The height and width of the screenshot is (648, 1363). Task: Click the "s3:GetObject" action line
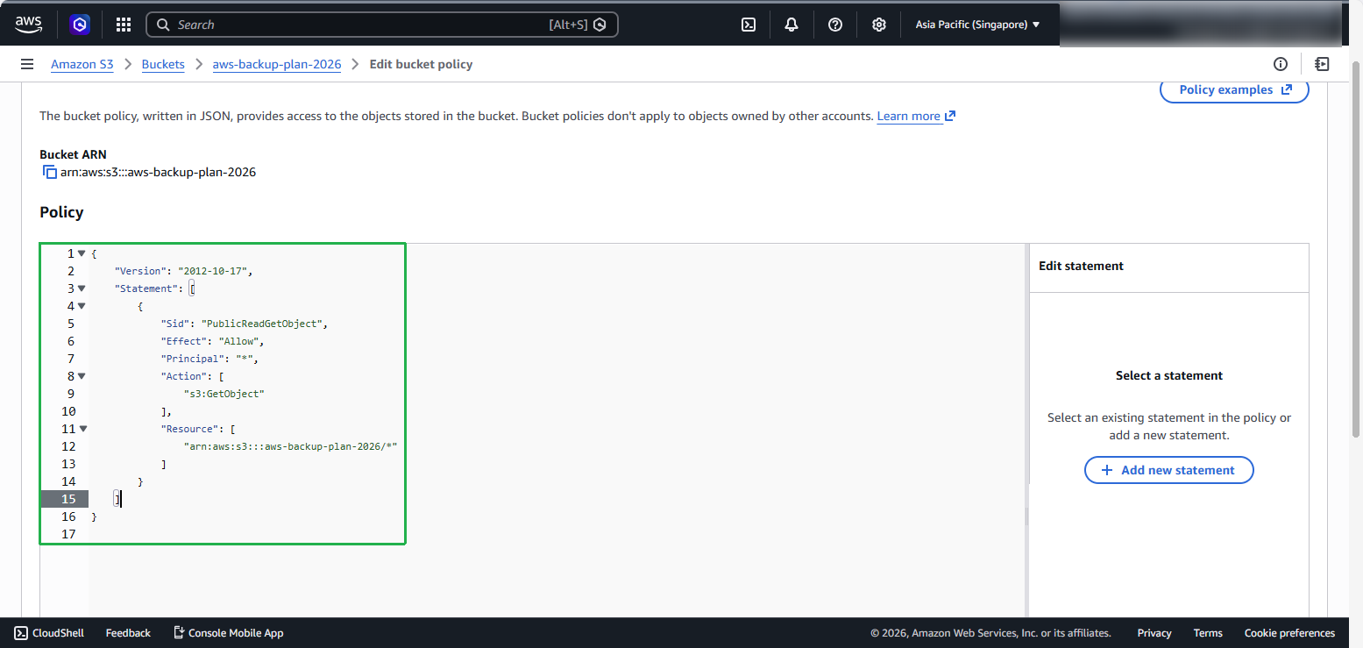(x=224, y=394)
